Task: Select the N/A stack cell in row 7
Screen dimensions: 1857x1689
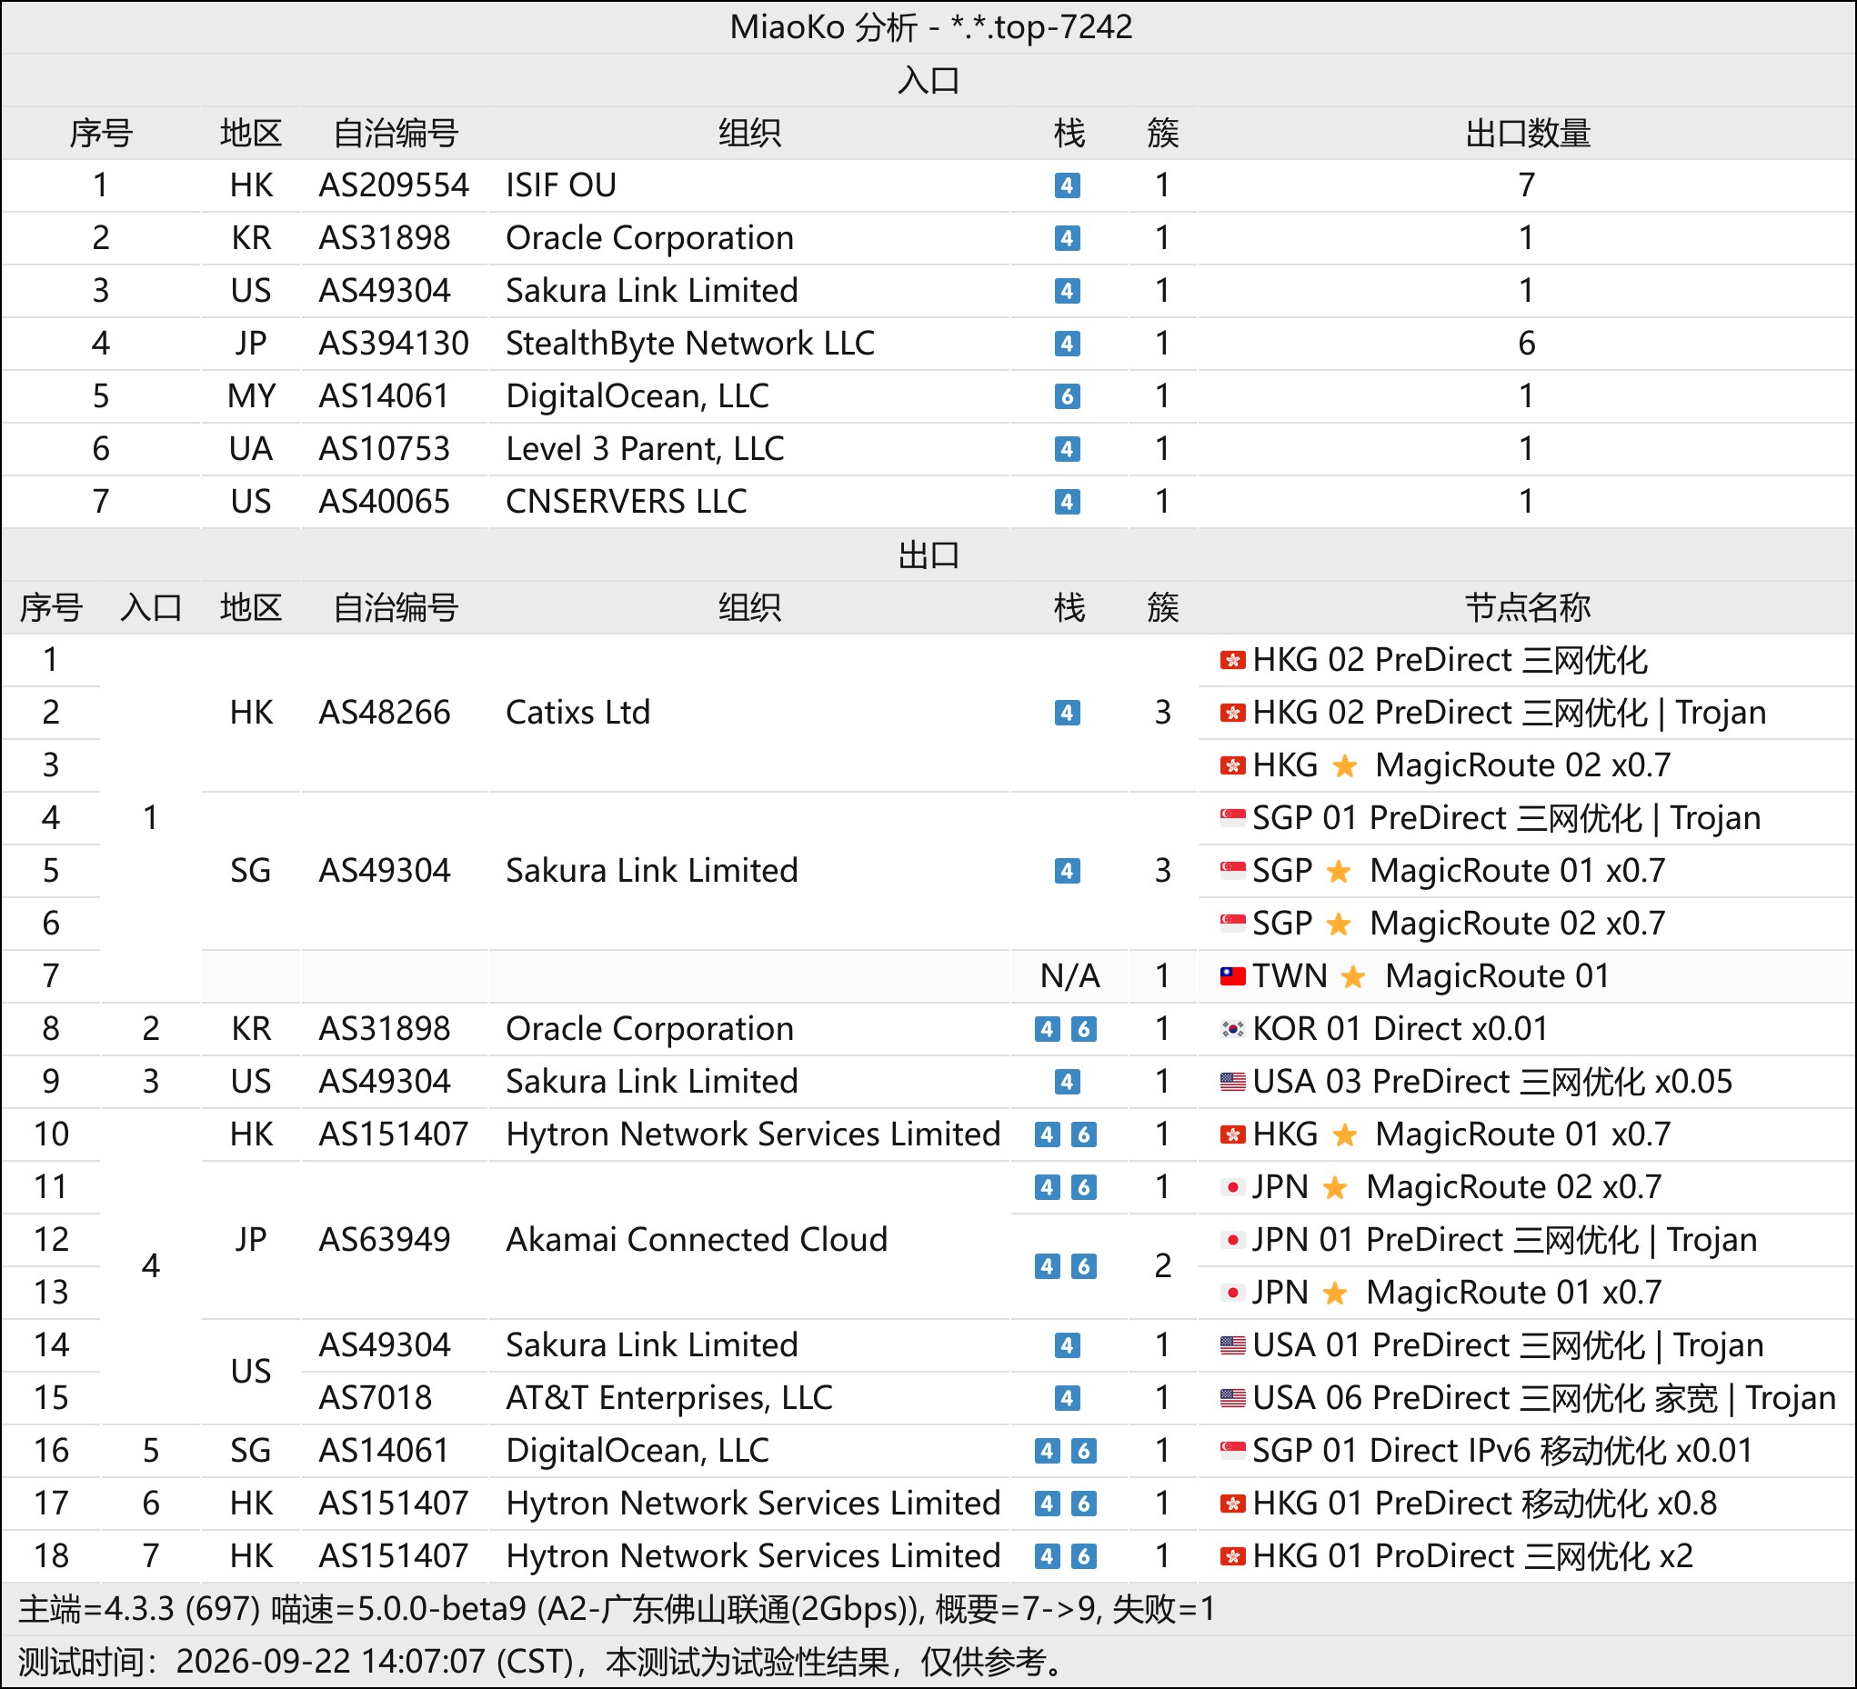Action: 1069,976
